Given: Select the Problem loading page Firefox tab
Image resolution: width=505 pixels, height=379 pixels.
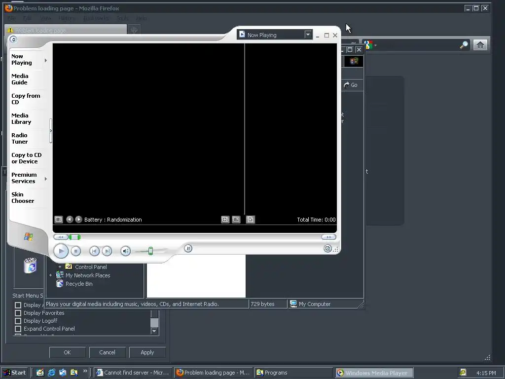Looking at the screenshot, I should (x=66, y=30).
